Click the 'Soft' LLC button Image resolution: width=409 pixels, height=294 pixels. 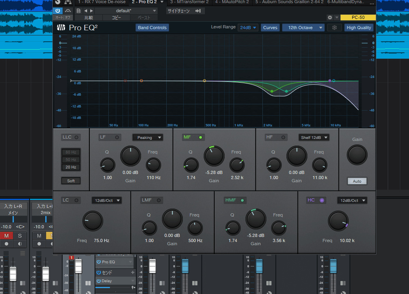[71, 181]
